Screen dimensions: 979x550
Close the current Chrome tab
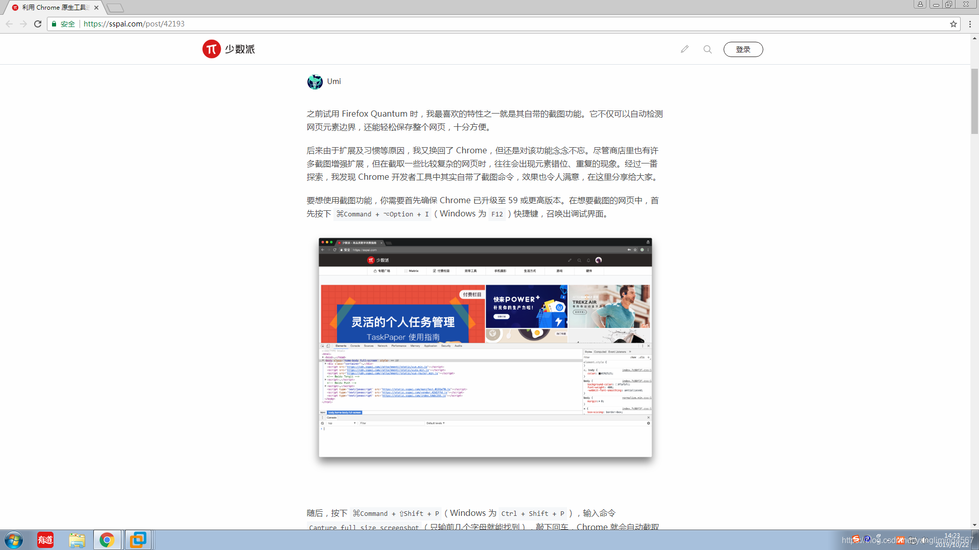[x=96, y=8]
